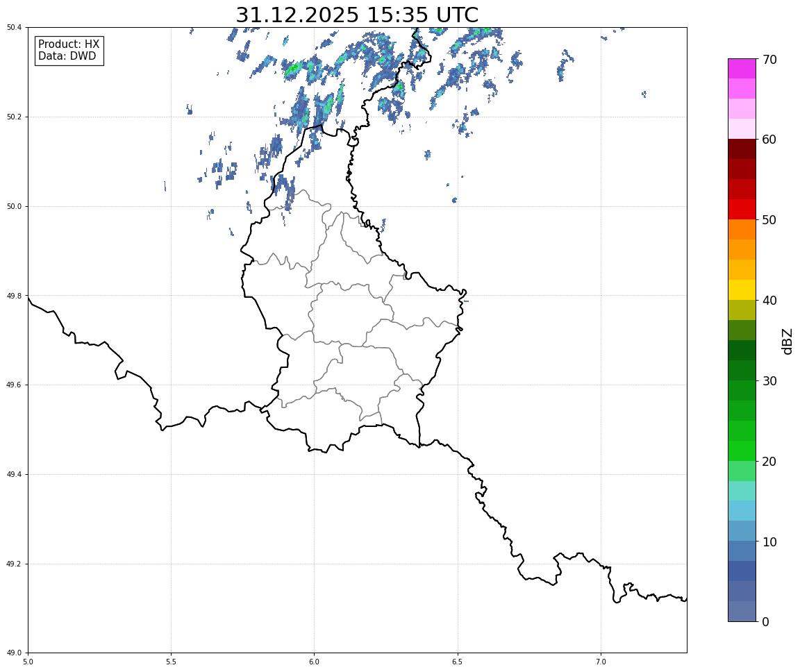Click the colorbar tick label '10'

(769, 541)
